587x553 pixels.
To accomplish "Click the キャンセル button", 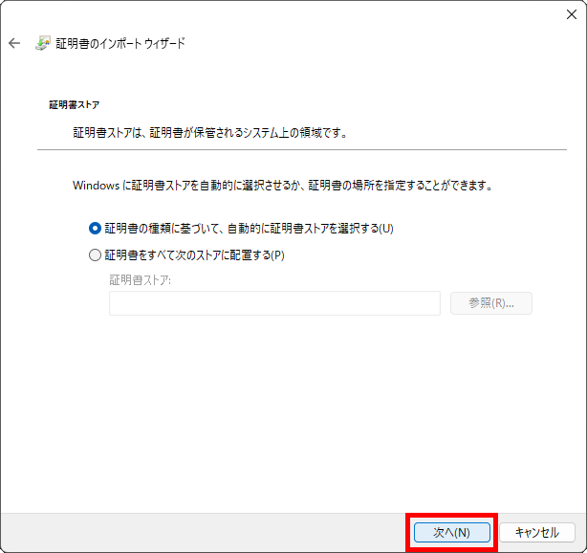I will (537, 532).
